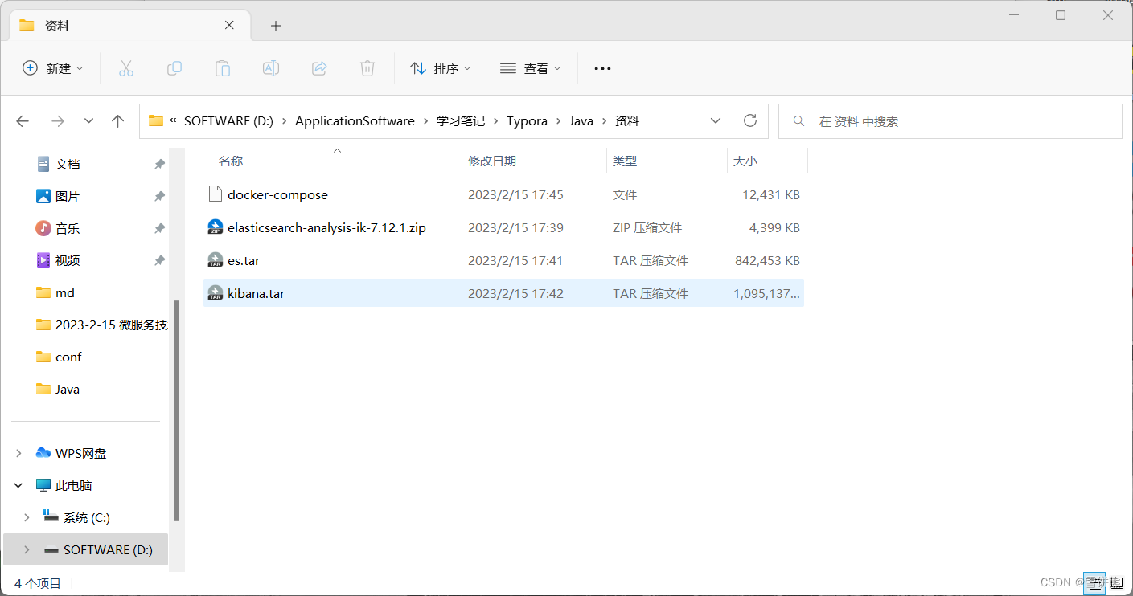Open the Java folder in sidebar
The image size is (1133, 596).
(x=68, y=389)
